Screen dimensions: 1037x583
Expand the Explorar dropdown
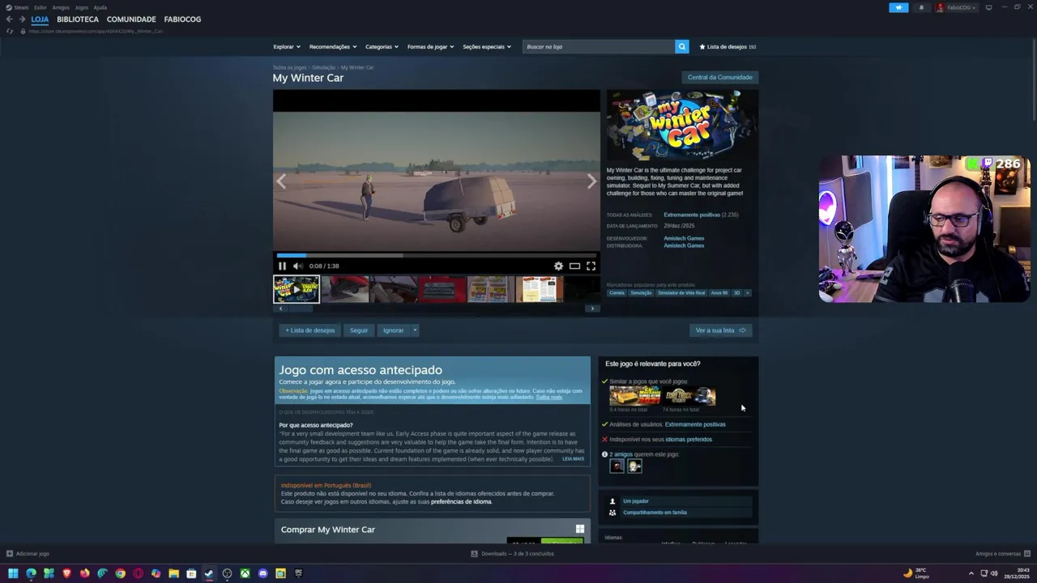click(x=286, y=46)
